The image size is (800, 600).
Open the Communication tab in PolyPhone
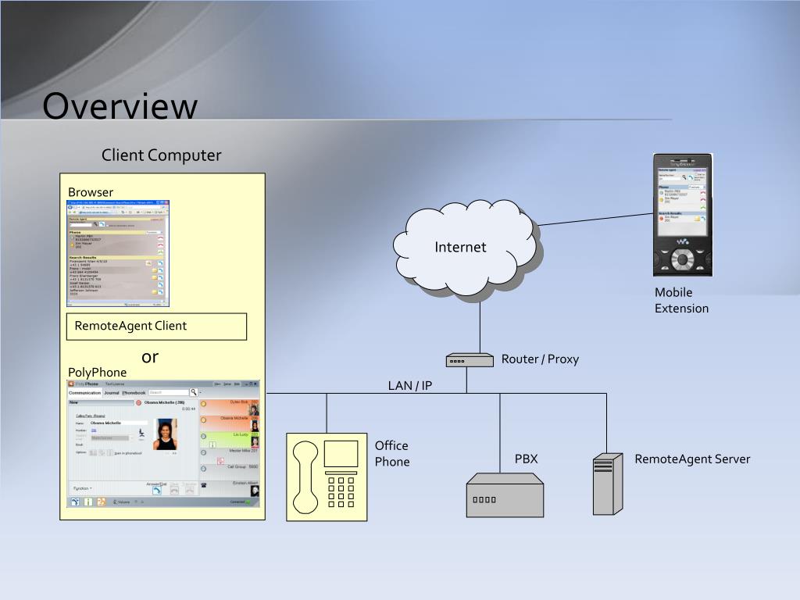(84, 393)
